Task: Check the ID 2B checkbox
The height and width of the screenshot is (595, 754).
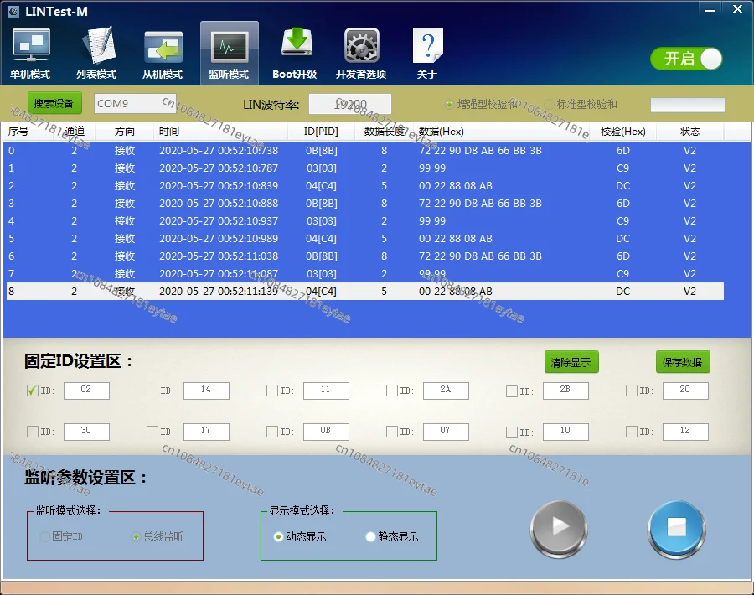Action: [512, 391]
